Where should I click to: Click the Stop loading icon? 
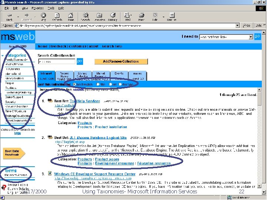coord(43,15)
